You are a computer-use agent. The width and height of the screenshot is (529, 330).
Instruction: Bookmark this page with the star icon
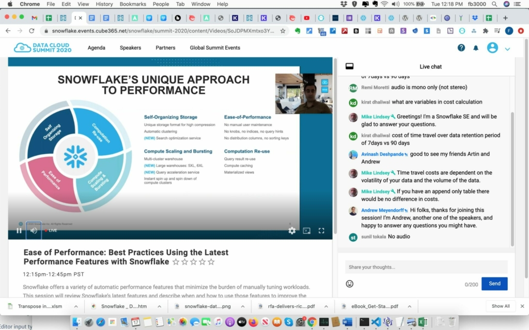[x=283, y=31]
